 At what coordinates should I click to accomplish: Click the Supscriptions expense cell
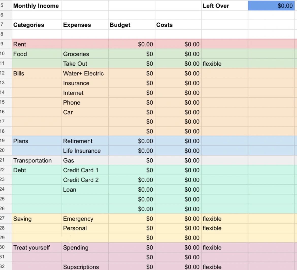pos(85,266)
